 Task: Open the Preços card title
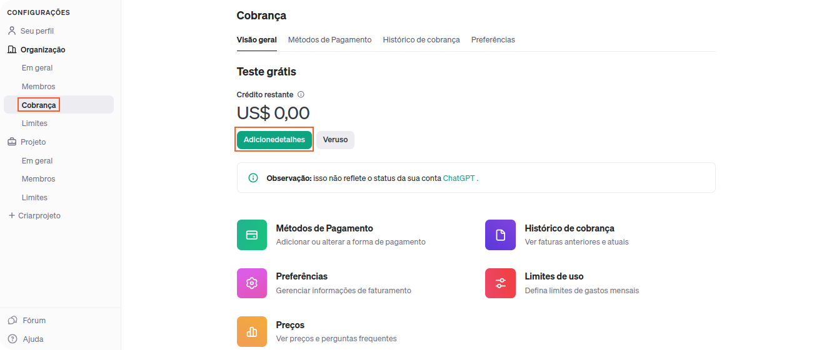pyautogui.click(x=290, y=325)
